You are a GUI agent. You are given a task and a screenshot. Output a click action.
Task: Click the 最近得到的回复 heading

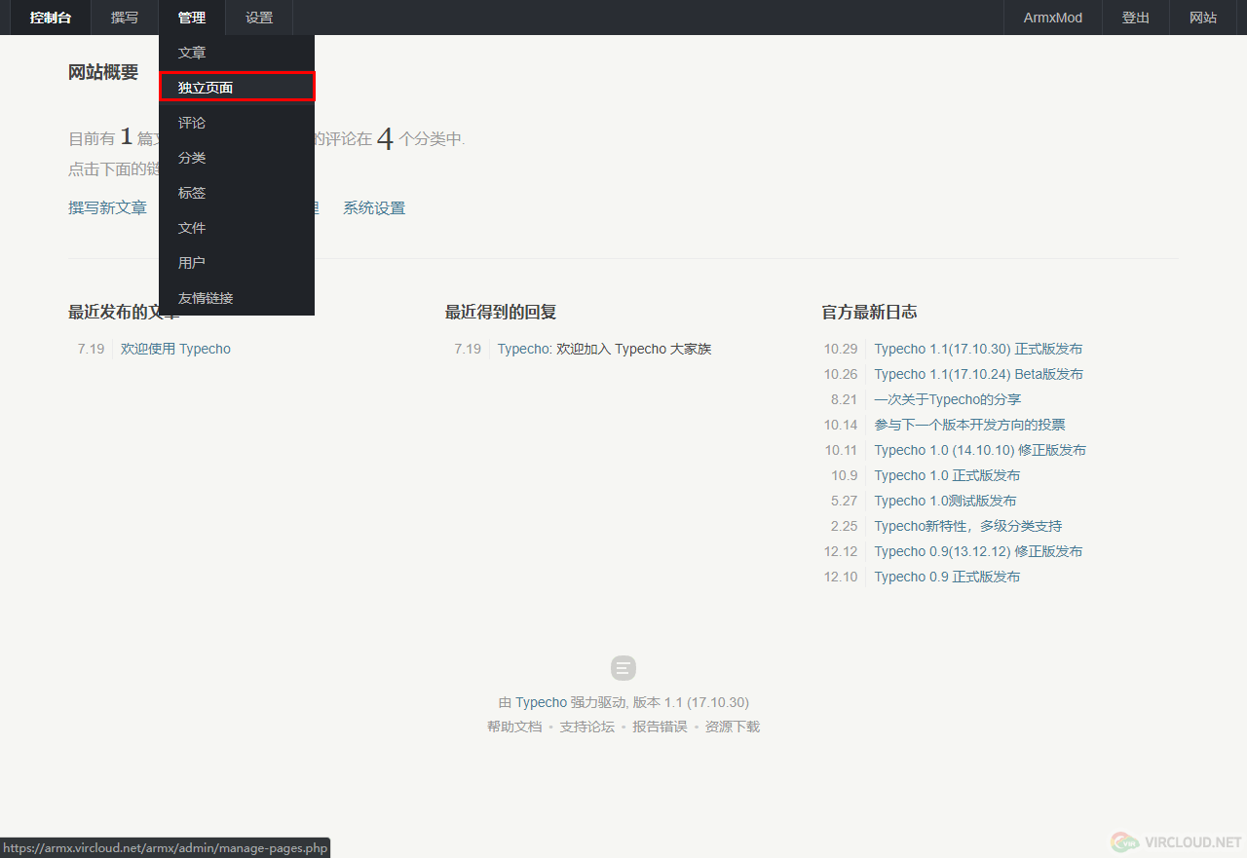click(x=501, y=313)
